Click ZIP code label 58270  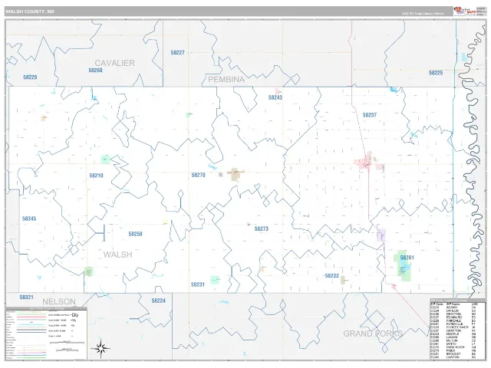click(x=198, y=175)
